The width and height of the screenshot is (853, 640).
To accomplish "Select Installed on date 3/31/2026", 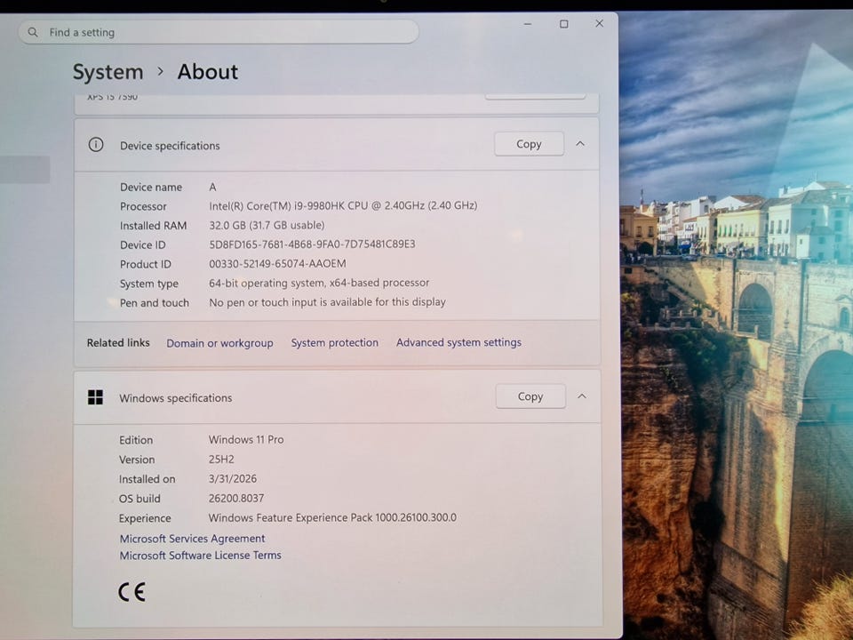I will point(232,479).
